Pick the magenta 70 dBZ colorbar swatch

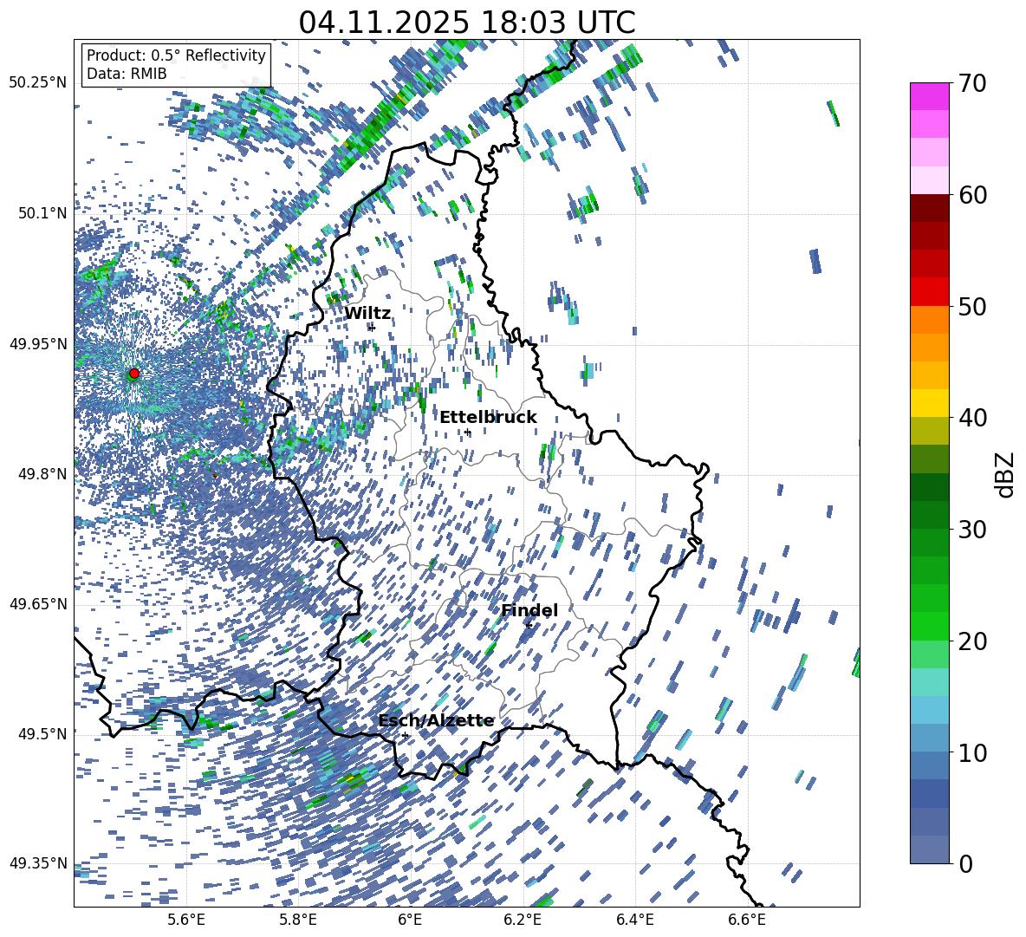[x=930, y=96]
